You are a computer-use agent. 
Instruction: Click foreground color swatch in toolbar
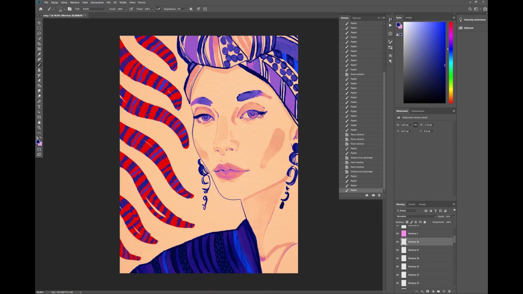38,141
